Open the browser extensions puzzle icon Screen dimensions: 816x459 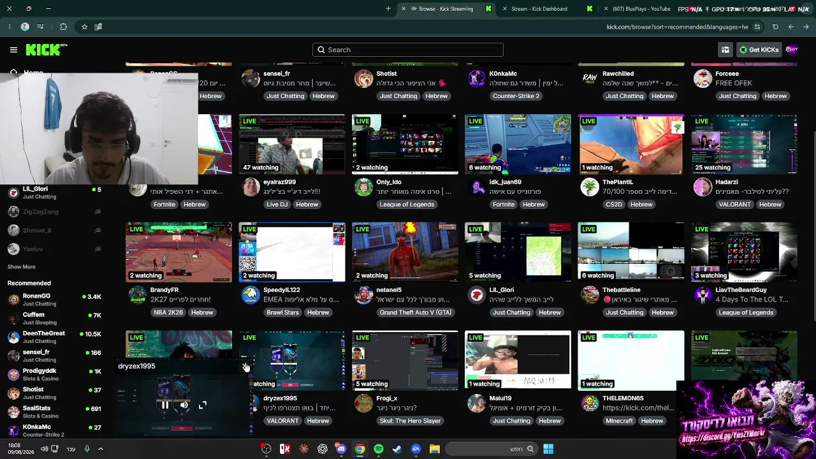(x=63, y=27)
